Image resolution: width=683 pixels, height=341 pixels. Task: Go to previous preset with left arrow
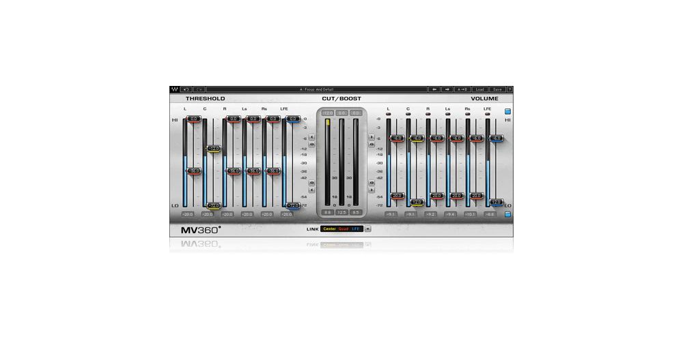(x=434, y=89)
